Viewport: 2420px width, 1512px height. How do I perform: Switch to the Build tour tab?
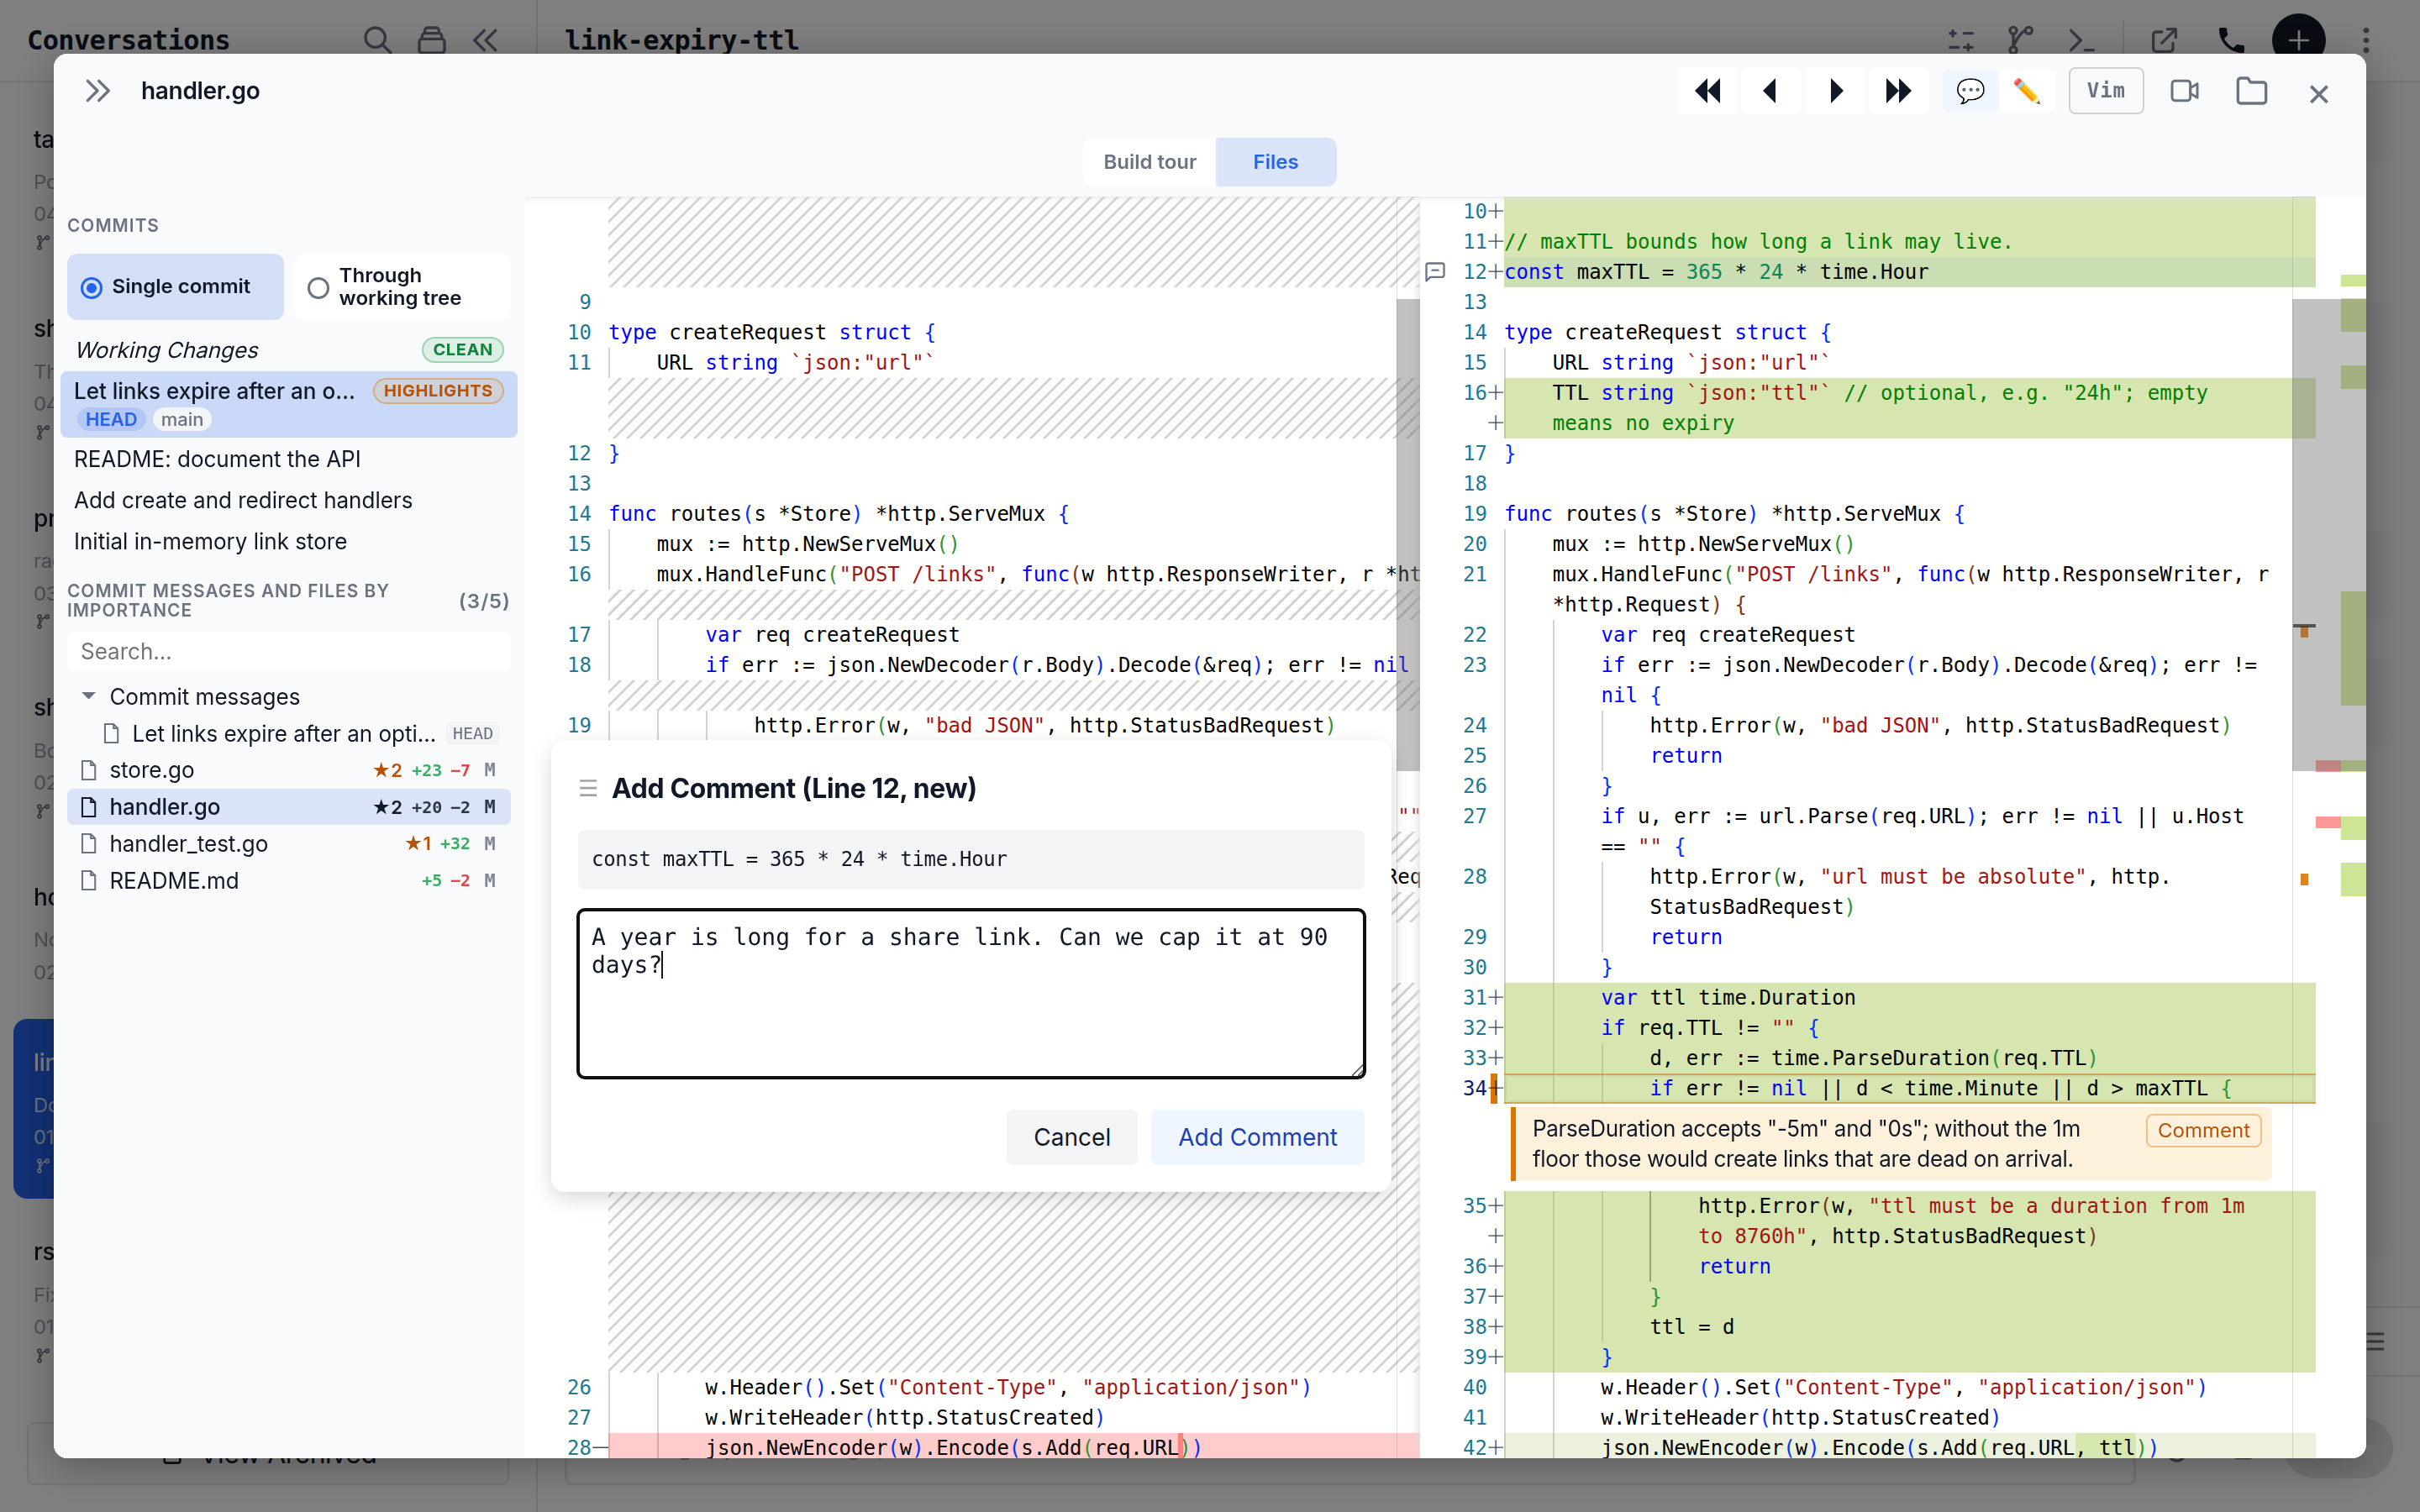1149,162
